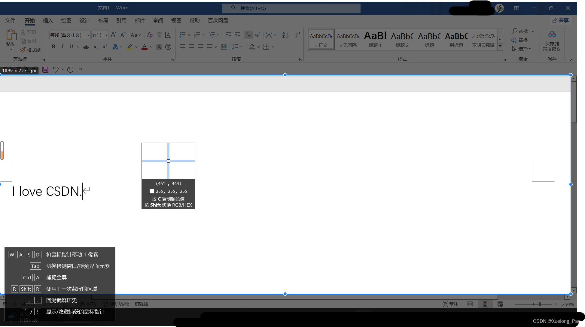Screen dimensions: 585x327
Task: Click the search box (搜索 Alt+Q)
Action: [291, 8]
